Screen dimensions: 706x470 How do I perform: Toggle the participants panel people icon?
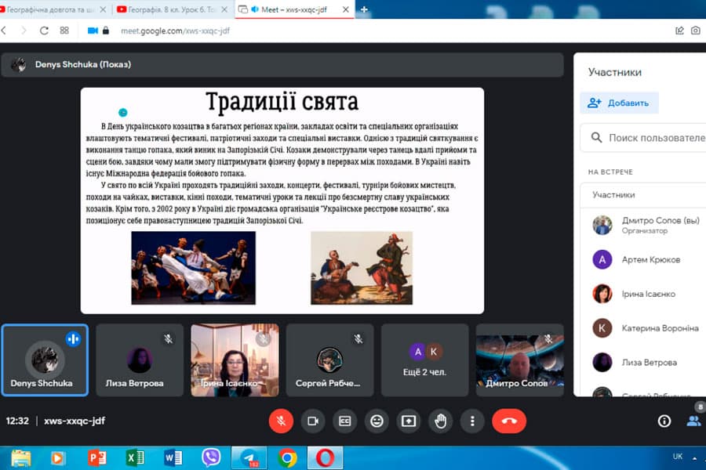pyautogui.click(x=693, y=421)
